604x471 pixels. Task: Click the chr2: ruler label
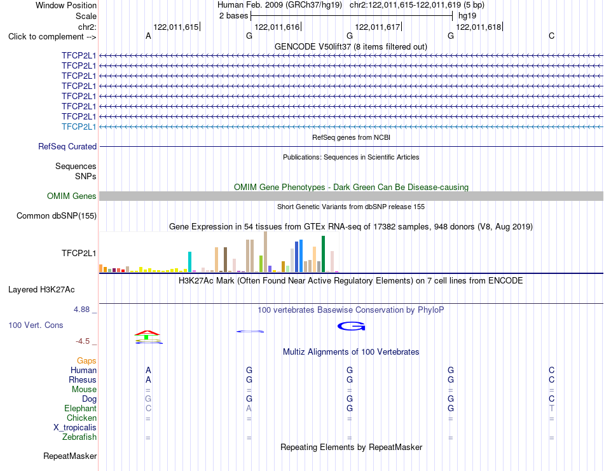click(87, 27)
